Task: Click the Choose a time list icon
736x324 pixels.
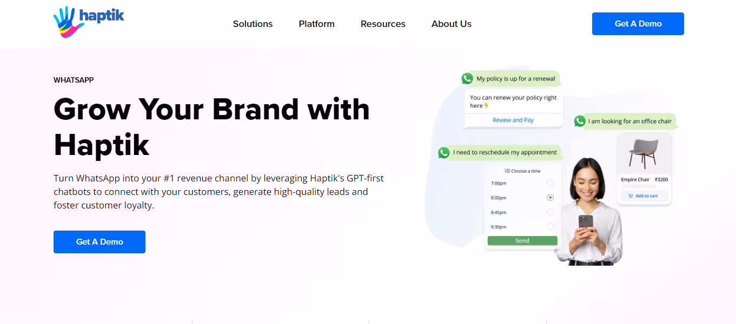Action: (507, 171)
